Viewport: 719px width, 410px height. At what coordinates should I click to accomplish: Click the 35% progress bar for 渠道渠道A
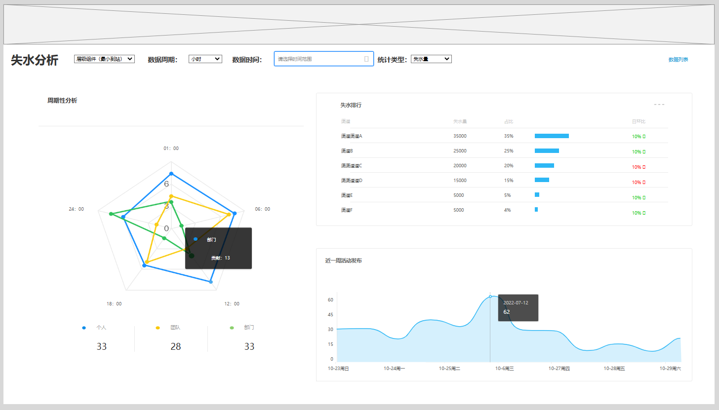(552, 136)
